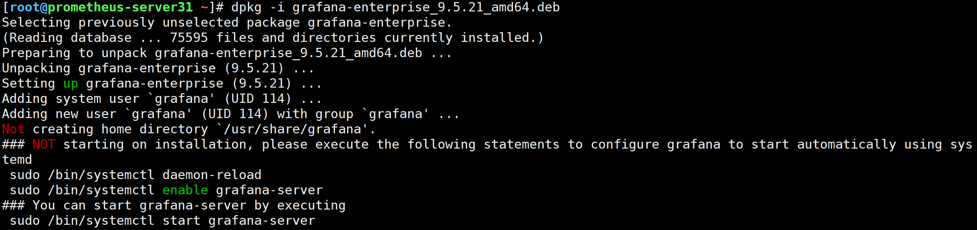
Task: Click the /usr/share/grafana directory path
Action: pyautogui.click(x=292, y=130)
